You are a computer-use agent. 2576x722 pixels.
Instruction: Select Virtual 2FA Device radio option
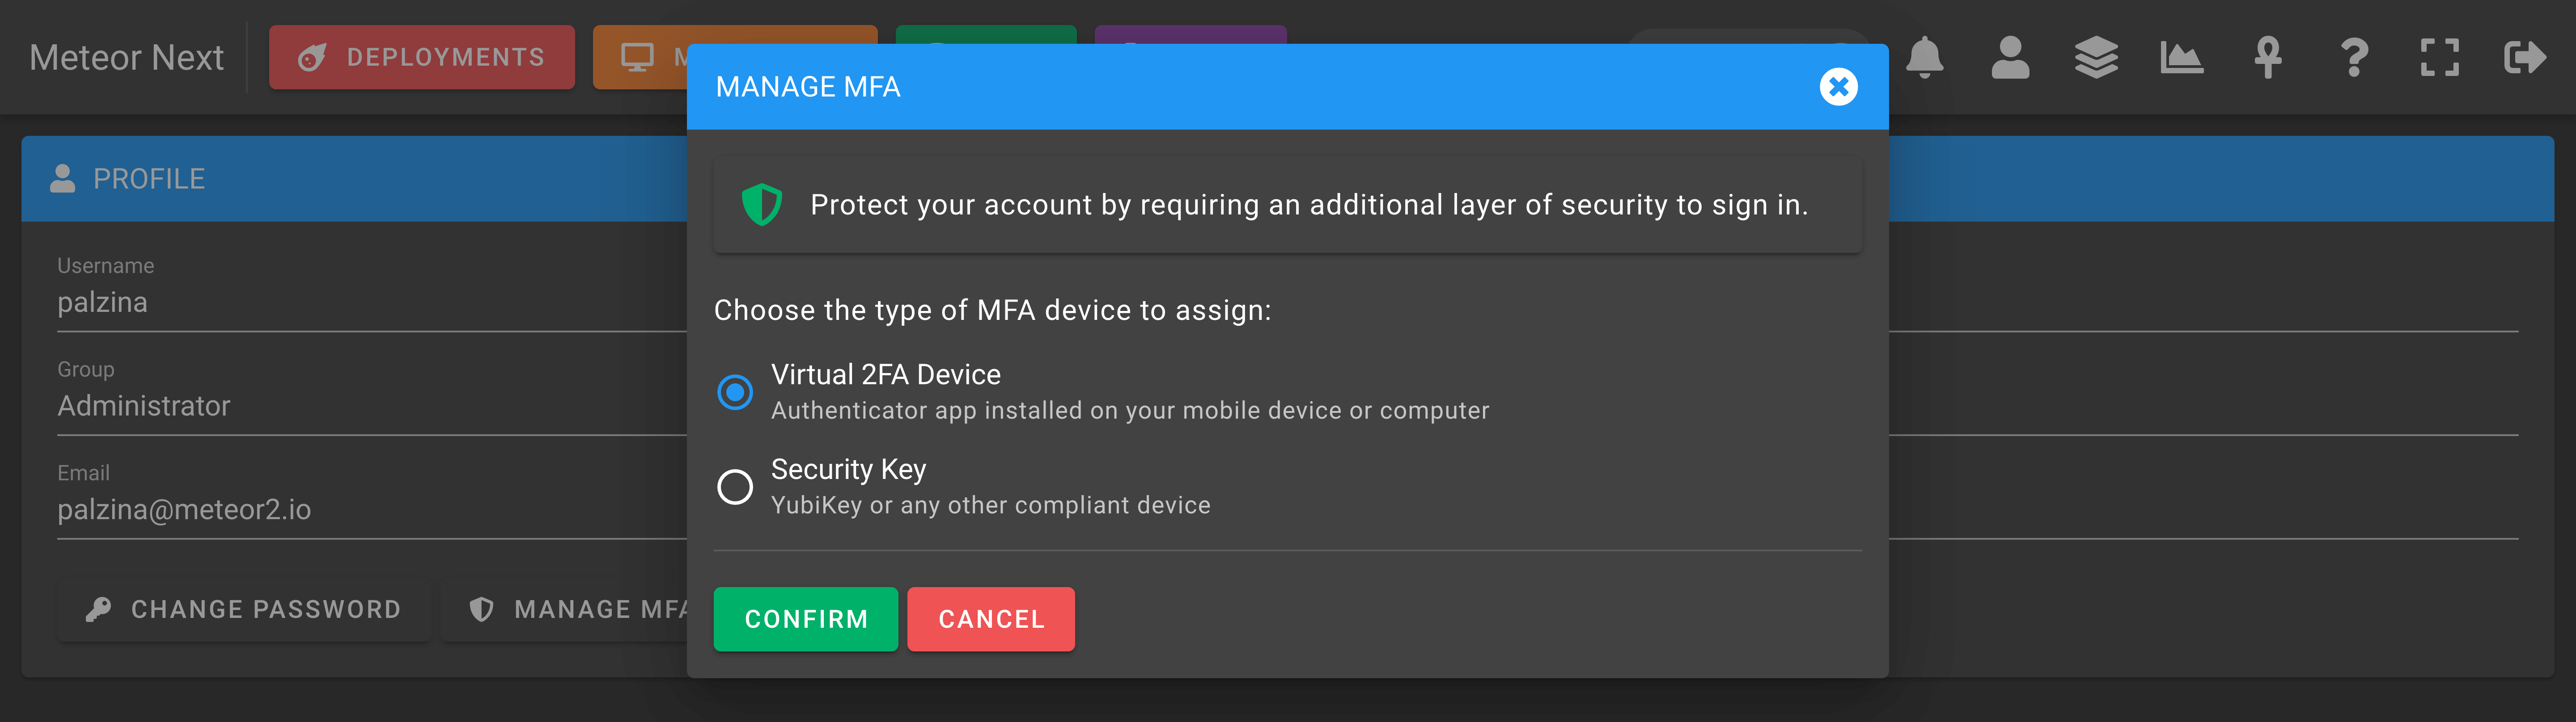tap(735, 392)
